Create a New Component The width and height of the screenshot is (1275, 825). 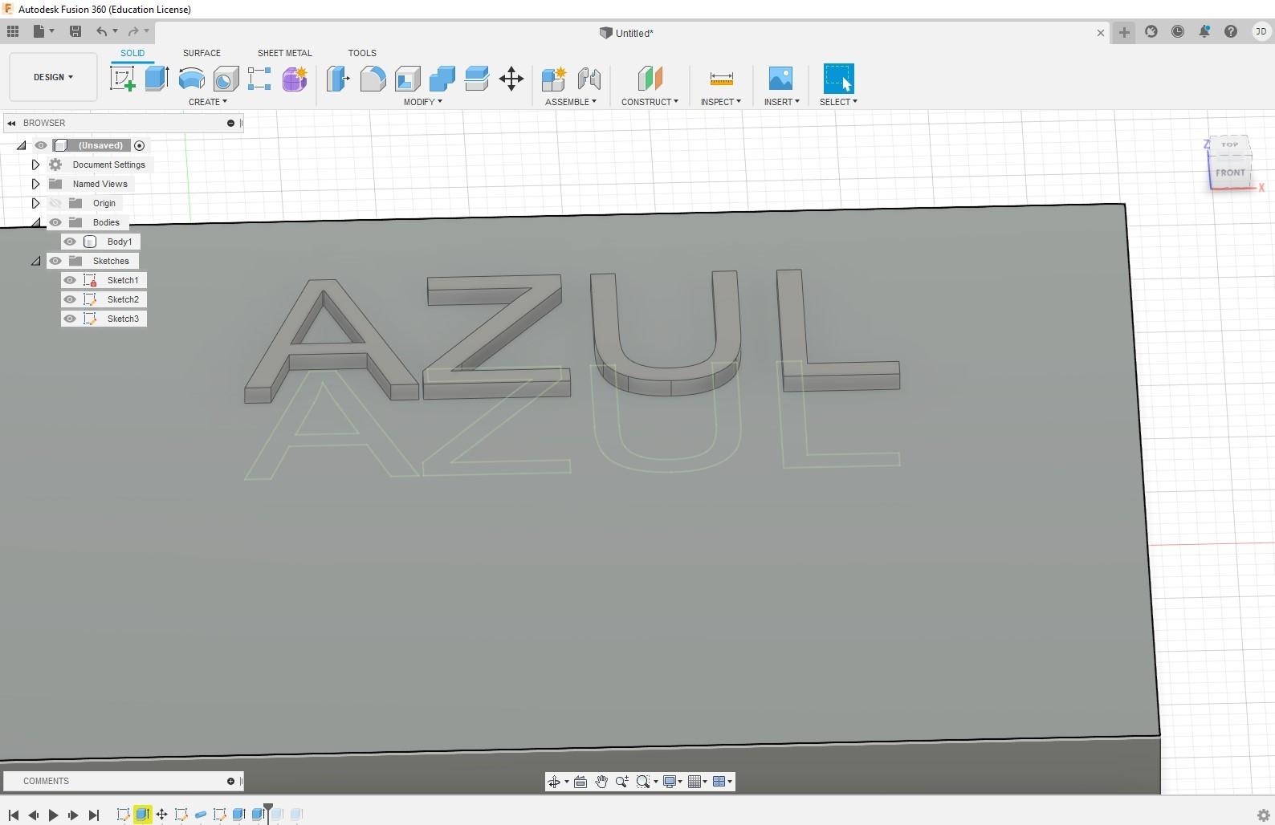coord(554,79)
